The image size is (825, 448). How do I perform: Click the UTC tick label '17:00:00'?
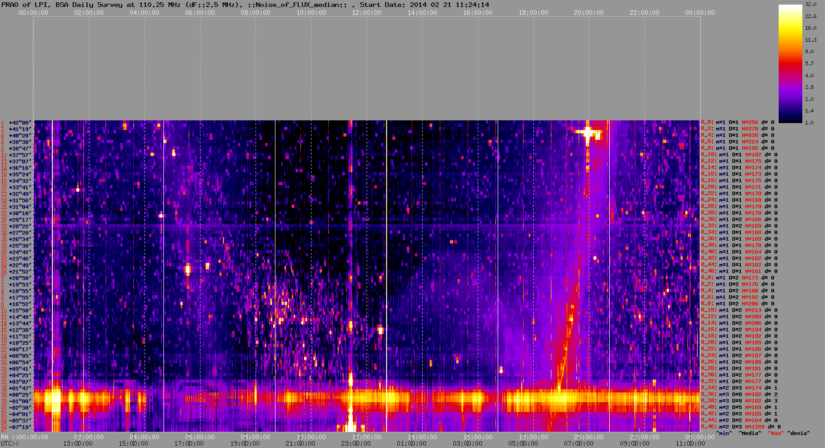(189, 443)
